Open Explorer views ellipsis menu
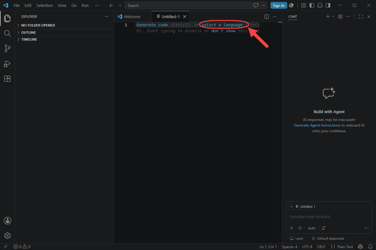The image size is (376, 250). tap(107, 17)
